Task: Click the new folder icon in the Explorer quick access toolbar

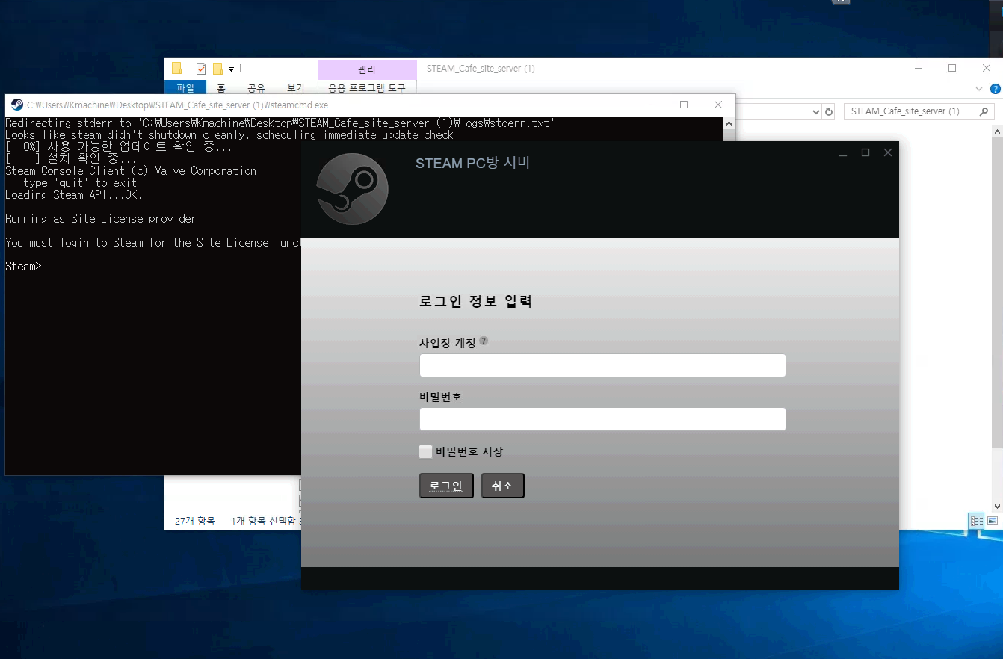Action: (x=217, y=69)
